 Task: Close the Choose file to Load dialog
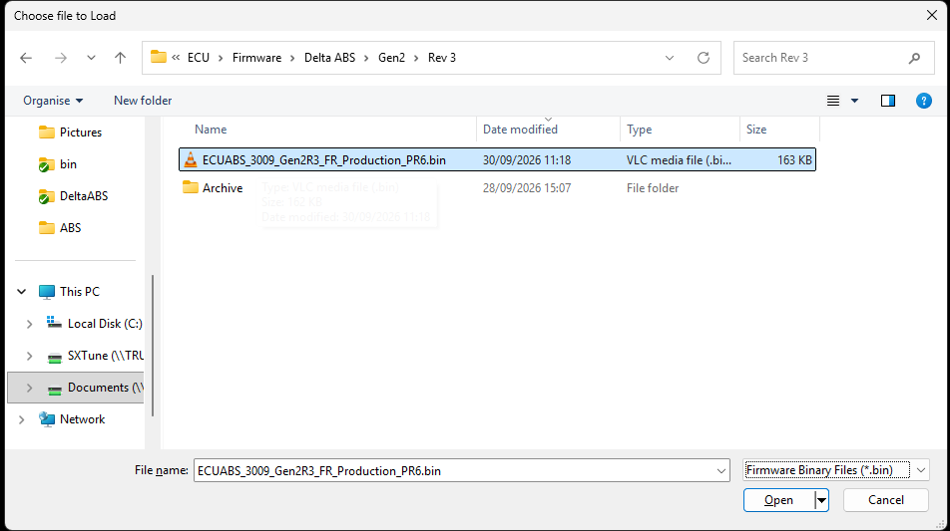coord(932,15)
